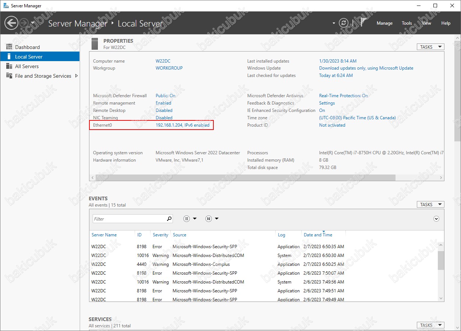Click Remote management Enabled link
Screen dimensions: 461x331
click(x=163, y=103)
